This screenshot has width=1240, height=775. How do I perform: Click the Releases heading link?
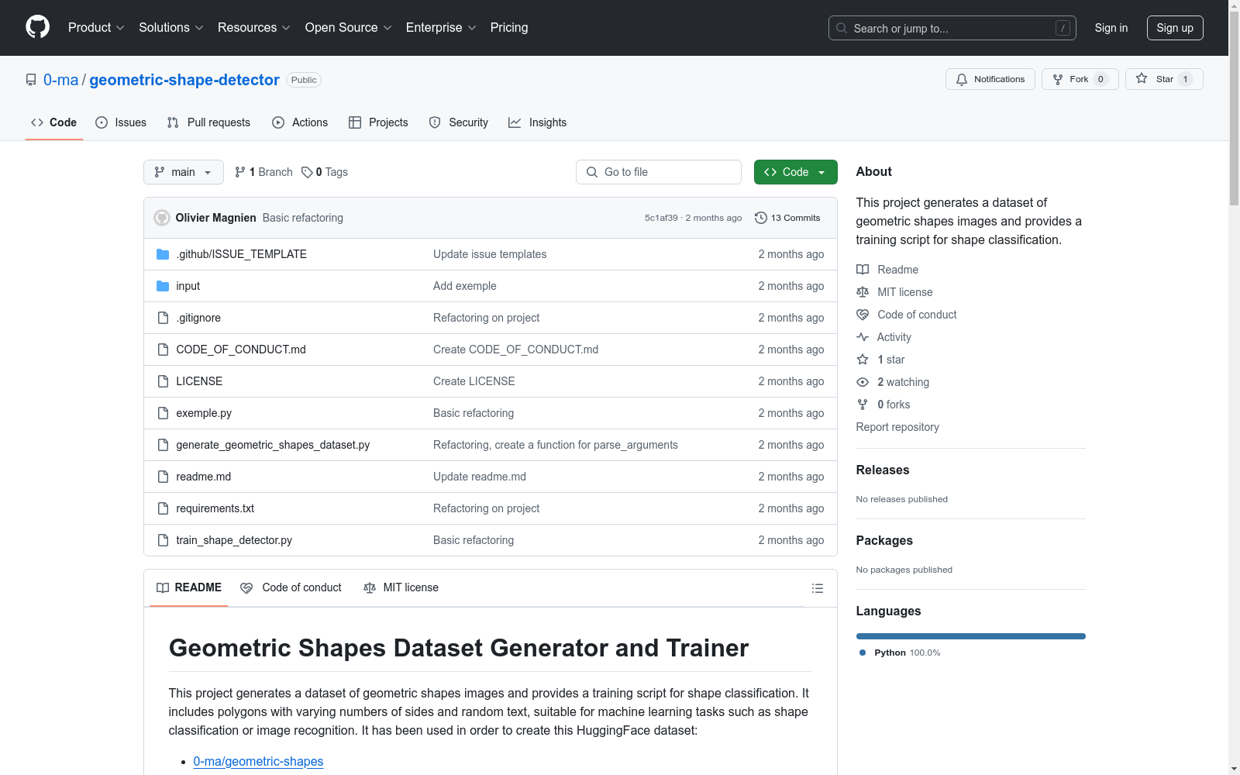[883, 470]
